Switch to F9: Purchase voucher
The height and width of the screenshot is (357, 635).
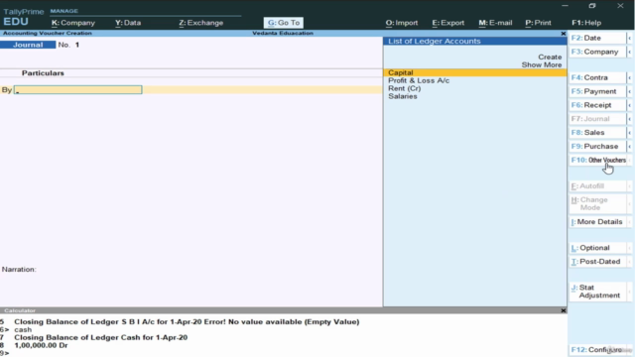coord(597,147)
